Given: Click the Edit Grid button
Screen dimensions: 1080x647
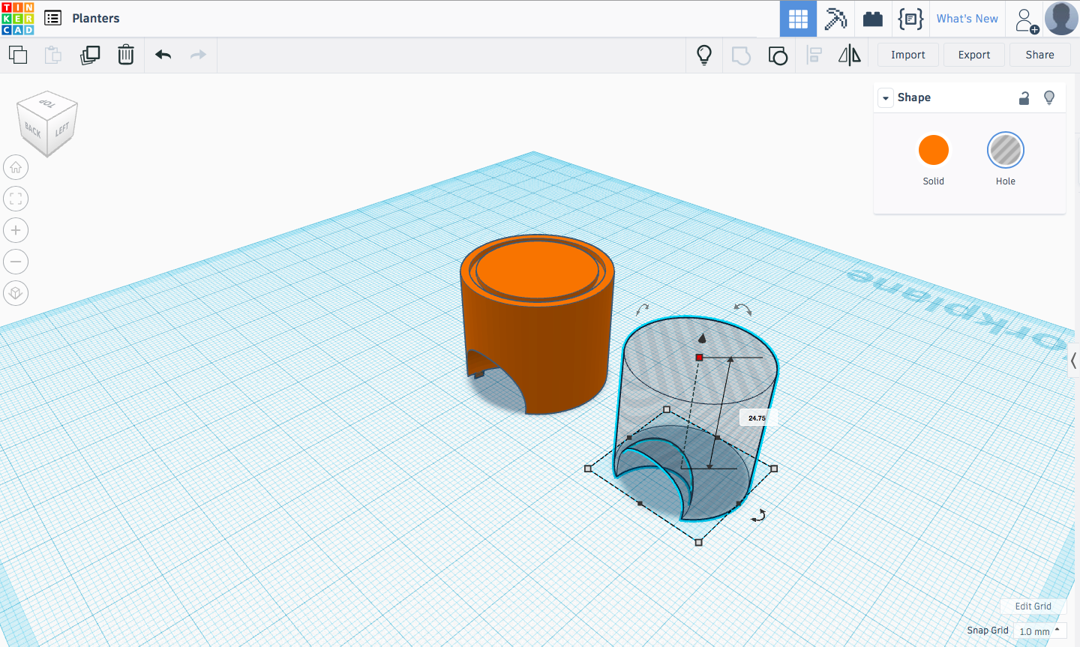Looking at the screenshot, I should (1033, 607).
